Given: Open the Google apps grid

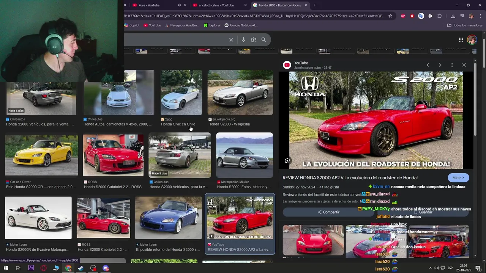Looking at the screenshot, I should point(461,39).
